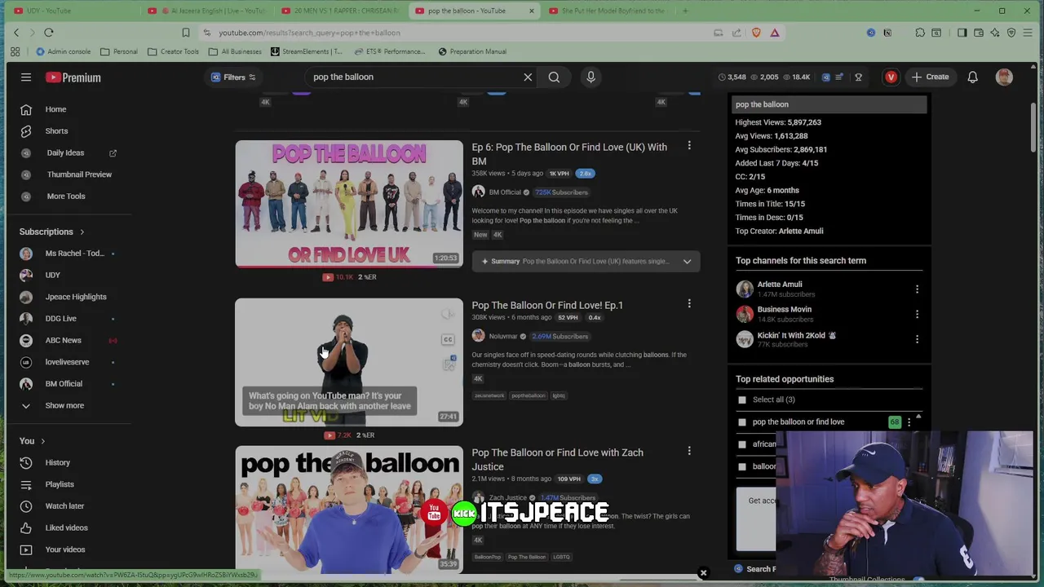1044x587 pixels.
Task: Check the 'african' opportunity checkbox
Action: (x=741, y=444)
